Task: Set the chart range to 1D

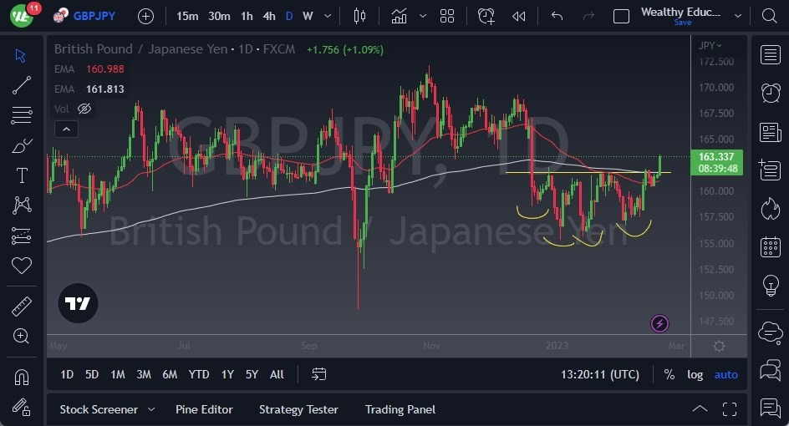Action: pos(67,374)
